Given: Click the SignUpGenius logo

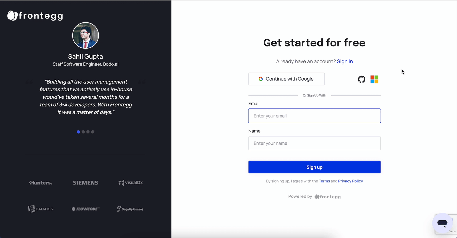Looking at the screenshot, I should 130,209.
